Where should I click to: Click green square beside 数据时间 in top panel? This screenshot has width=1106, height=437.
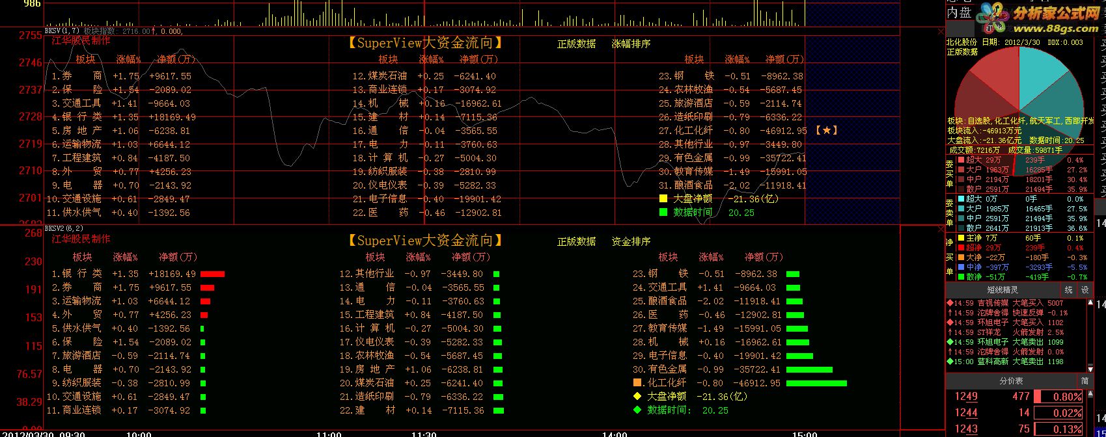click(x=663, y=212)
